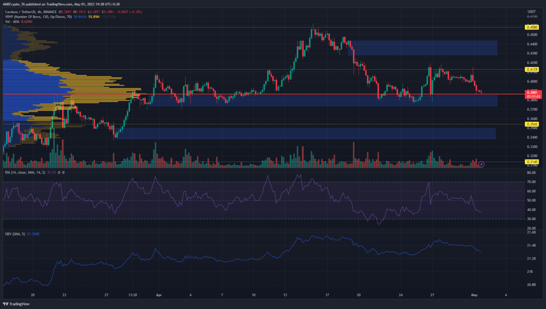Click the May date on the time axis
The width and height of the screenshot is (546, 309).
point(474,295)
